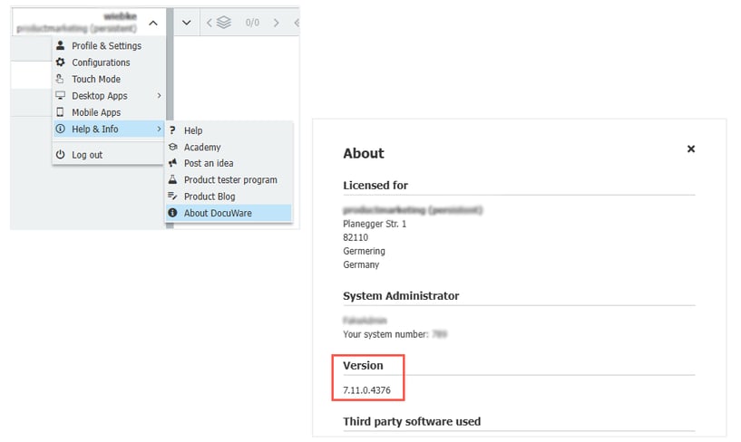Go to next document in stack
The height and width of the screenshot is (442, 741).
tap(277, 23)
